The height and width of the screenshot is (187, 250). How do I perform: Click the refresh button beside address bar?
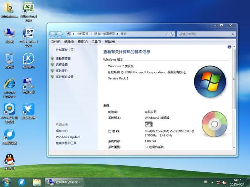pos(172,34)
